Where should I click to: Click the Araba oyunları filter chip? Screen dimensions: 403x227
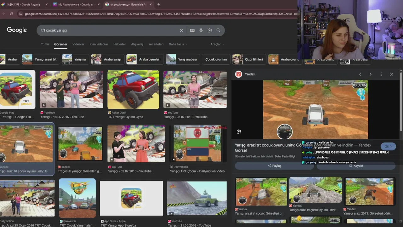(145, 59)
